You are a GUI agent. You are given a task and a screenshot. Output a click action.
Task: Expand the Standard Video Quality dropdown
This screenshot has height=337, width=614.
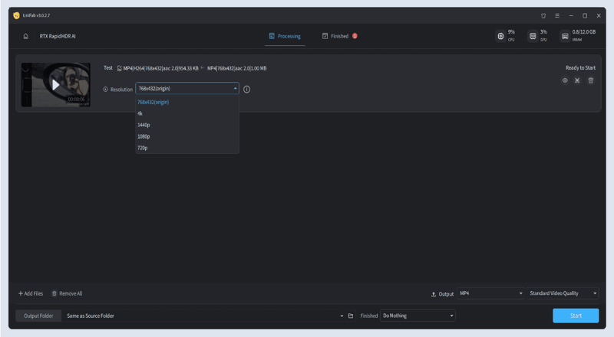(563, 293)
